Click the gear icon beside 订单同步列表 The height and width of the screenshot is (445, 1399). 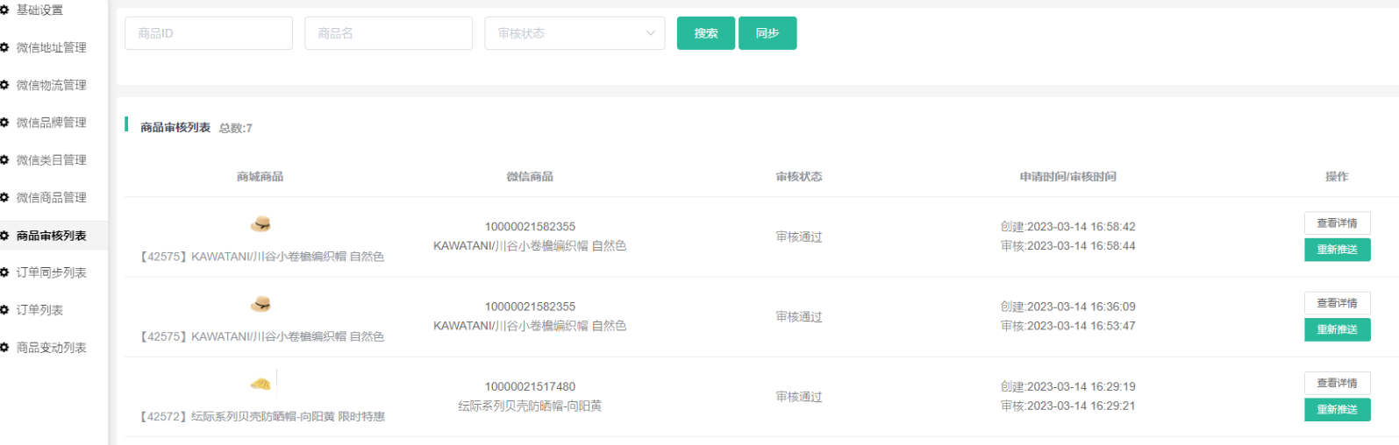4,272
